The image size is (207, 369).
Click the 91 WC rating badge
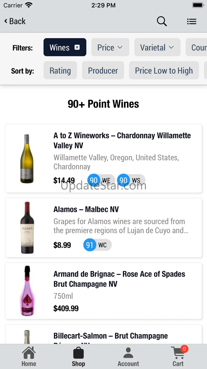coord(97,245)
